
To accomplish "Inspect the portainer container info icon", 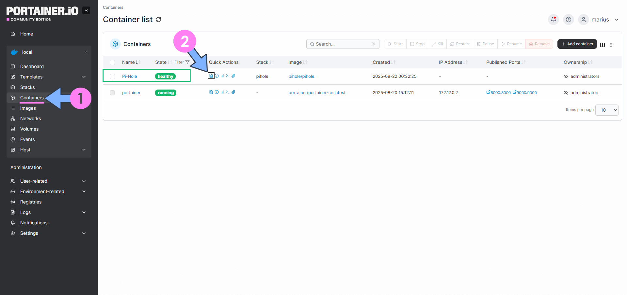I will pyautogui.click(x=217, y=92).
